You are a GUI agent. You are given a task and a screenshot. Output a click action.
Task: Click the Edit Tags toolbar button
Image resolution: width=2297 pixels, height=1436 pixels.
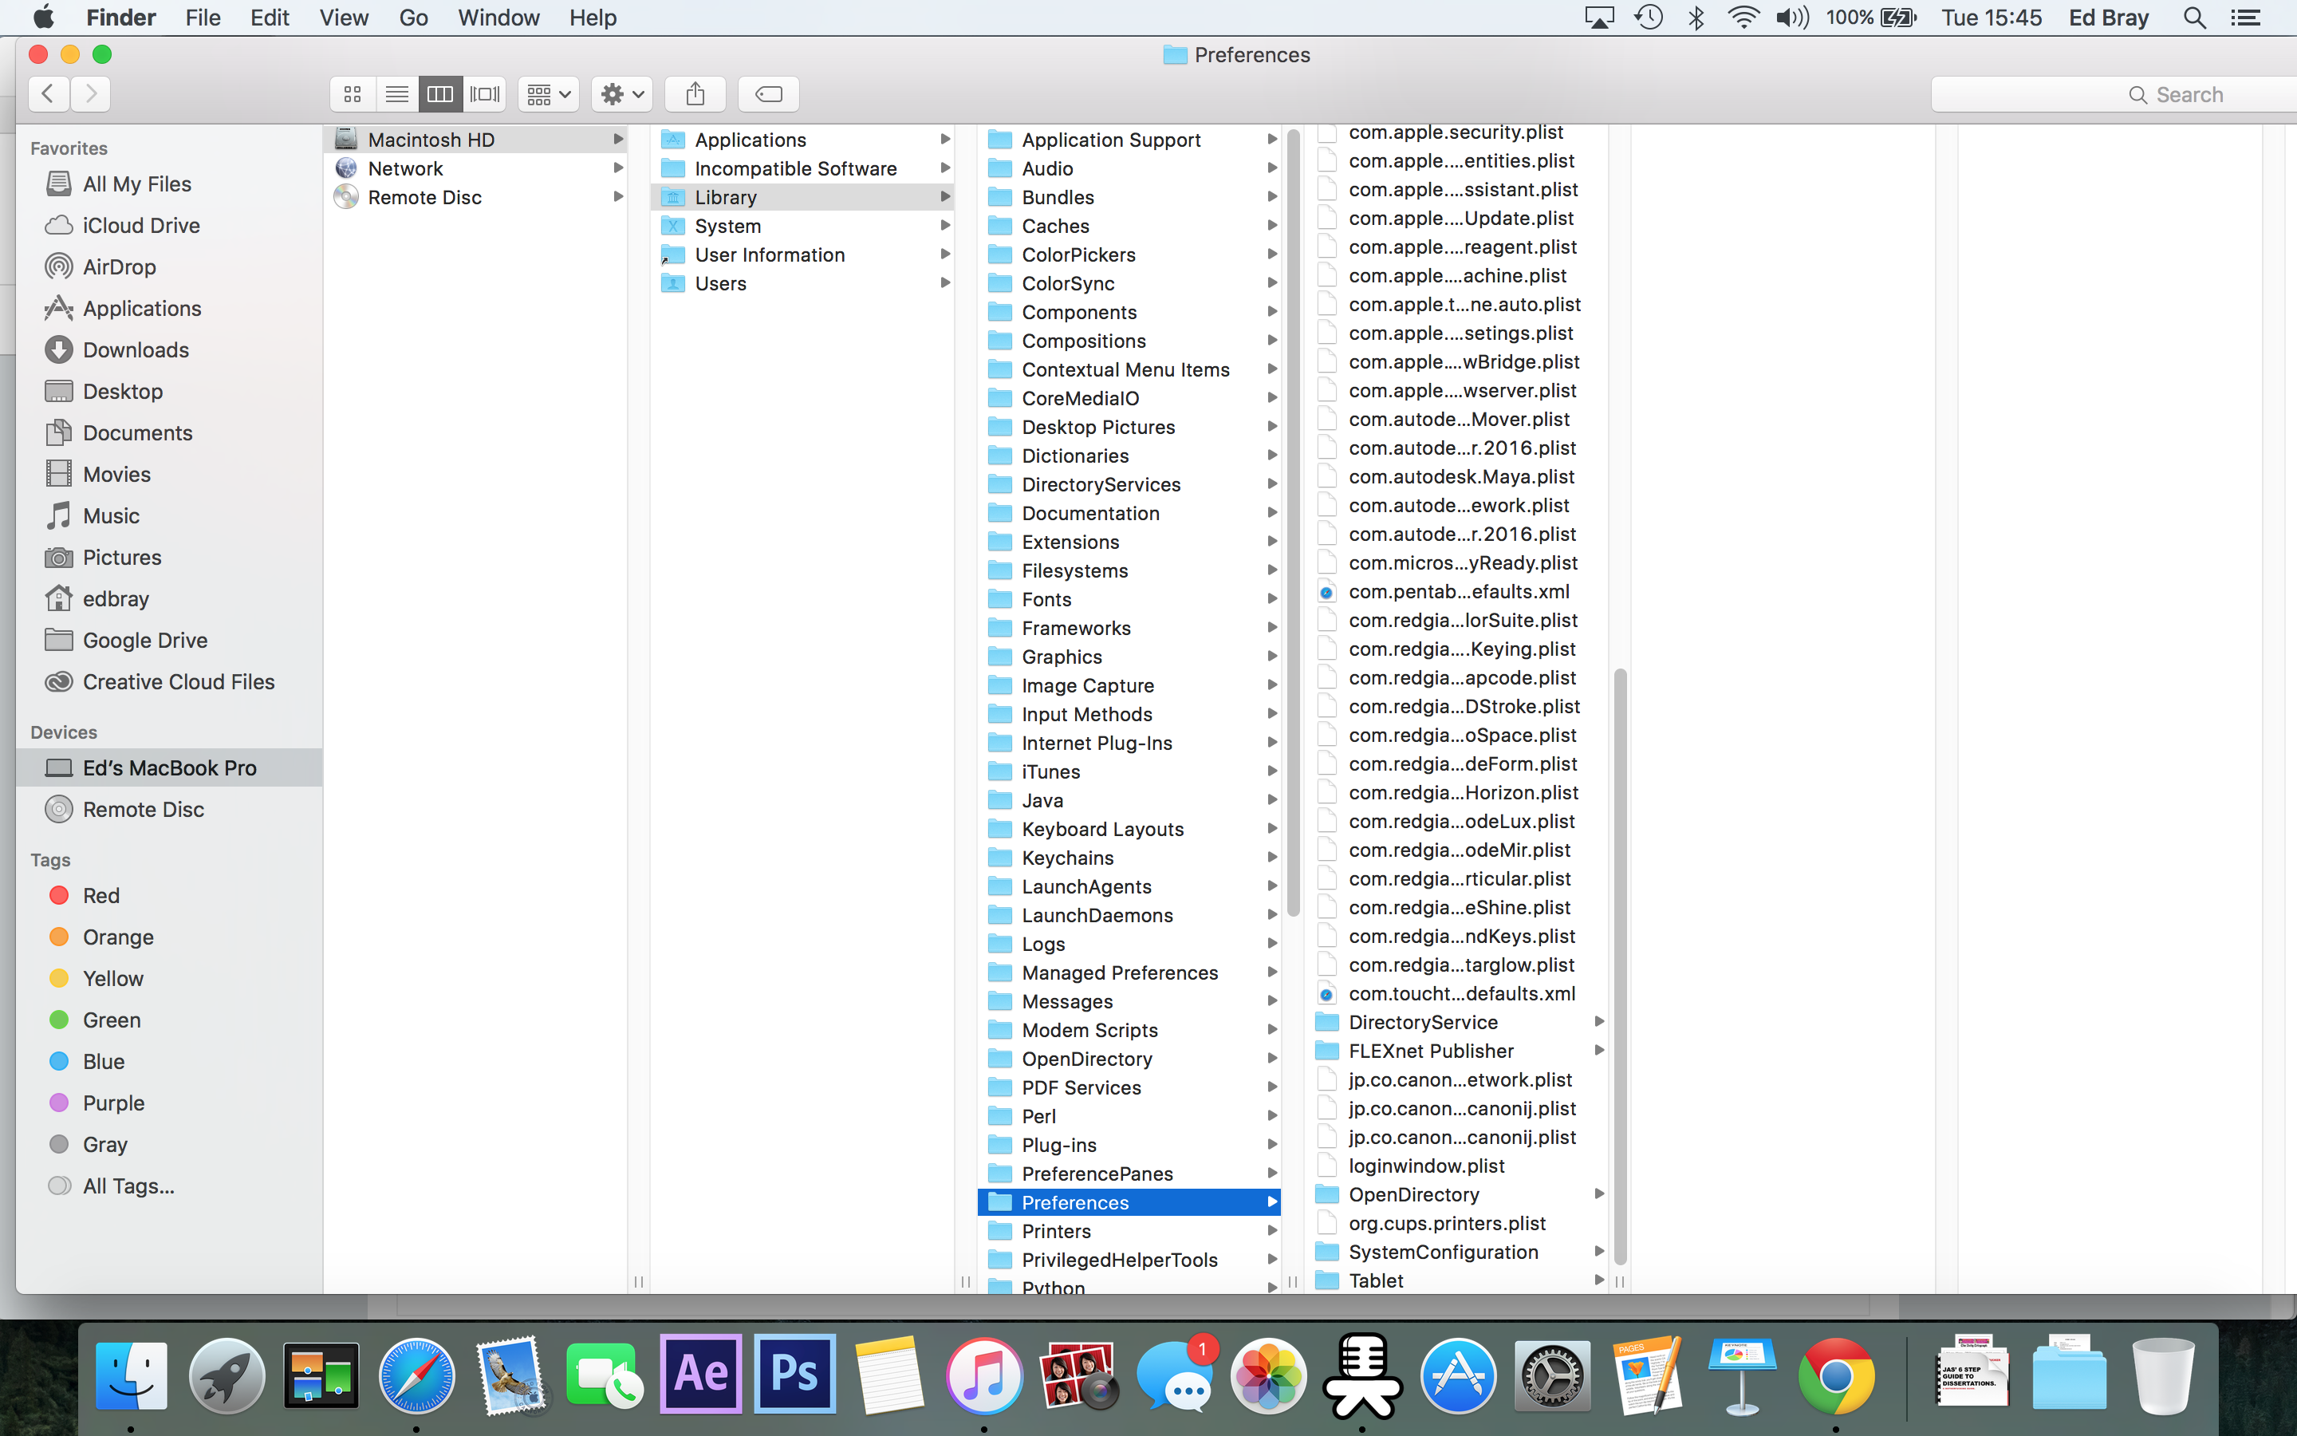coord(769,94)
